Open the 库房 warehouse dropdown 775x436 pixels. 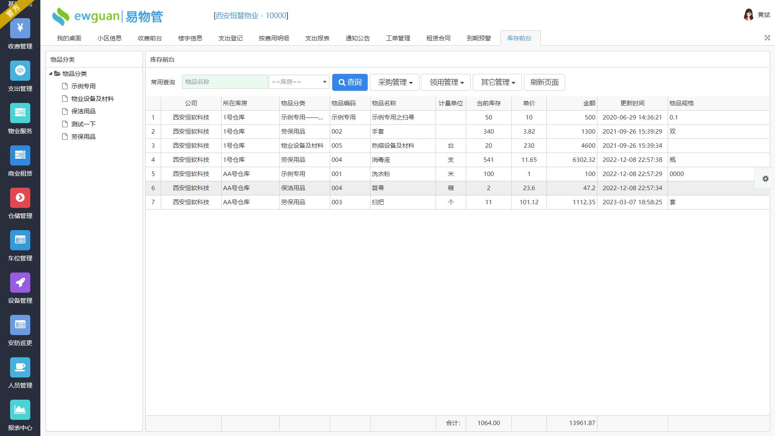(x=299, y=82)
